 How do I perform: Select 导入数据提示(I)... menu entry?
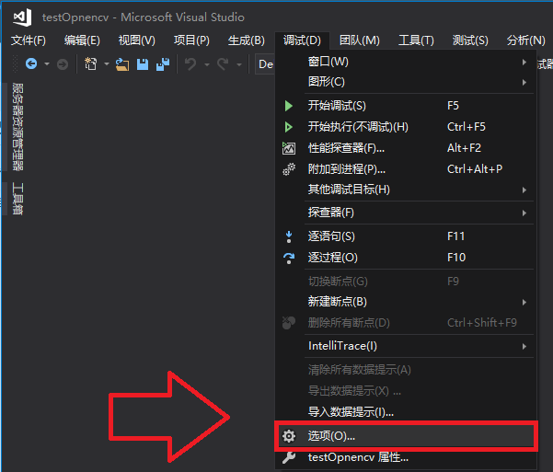click(x=406, y=411)
